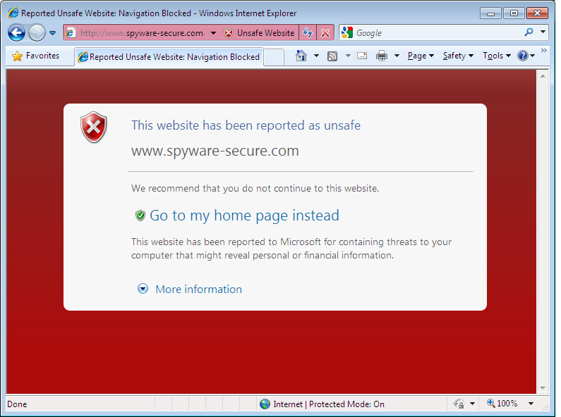The image size is (561, 417).
Task: Click the red shield warning icon
Action: (94, 127)
